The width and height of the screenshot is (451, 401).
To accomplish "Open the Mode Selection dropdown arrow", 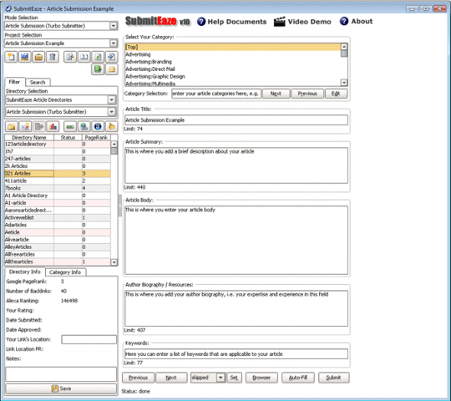I will point(114,26).
